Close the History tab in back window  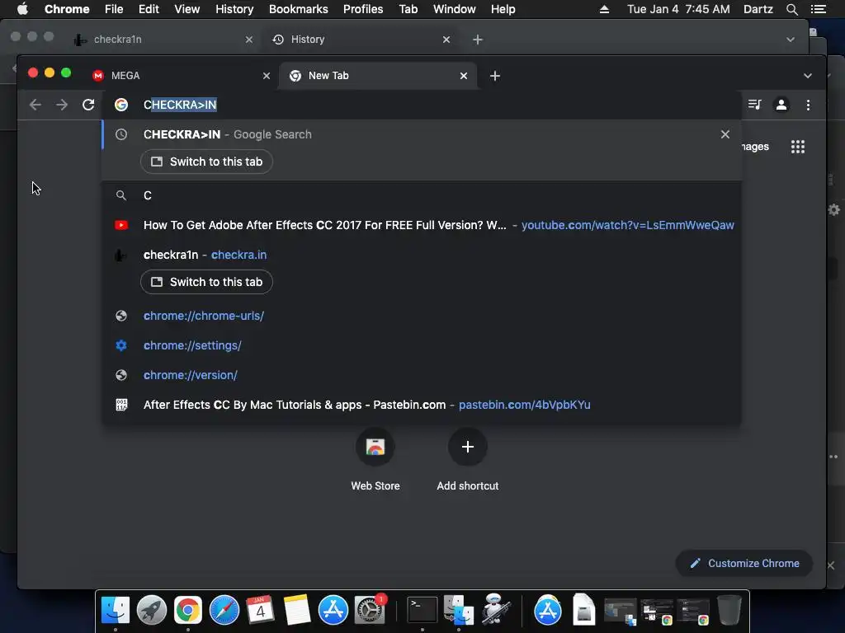coord(446,40)
